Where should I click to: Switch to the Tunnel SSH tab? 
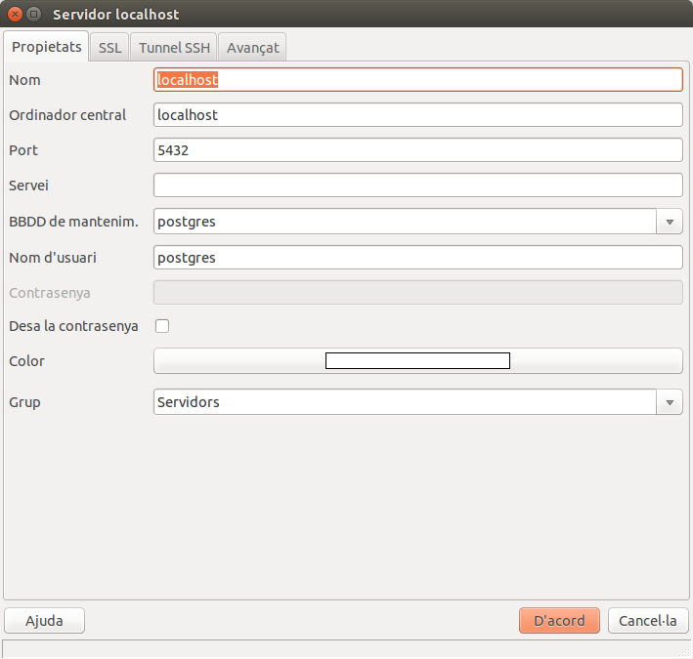[x=174, y=47]
